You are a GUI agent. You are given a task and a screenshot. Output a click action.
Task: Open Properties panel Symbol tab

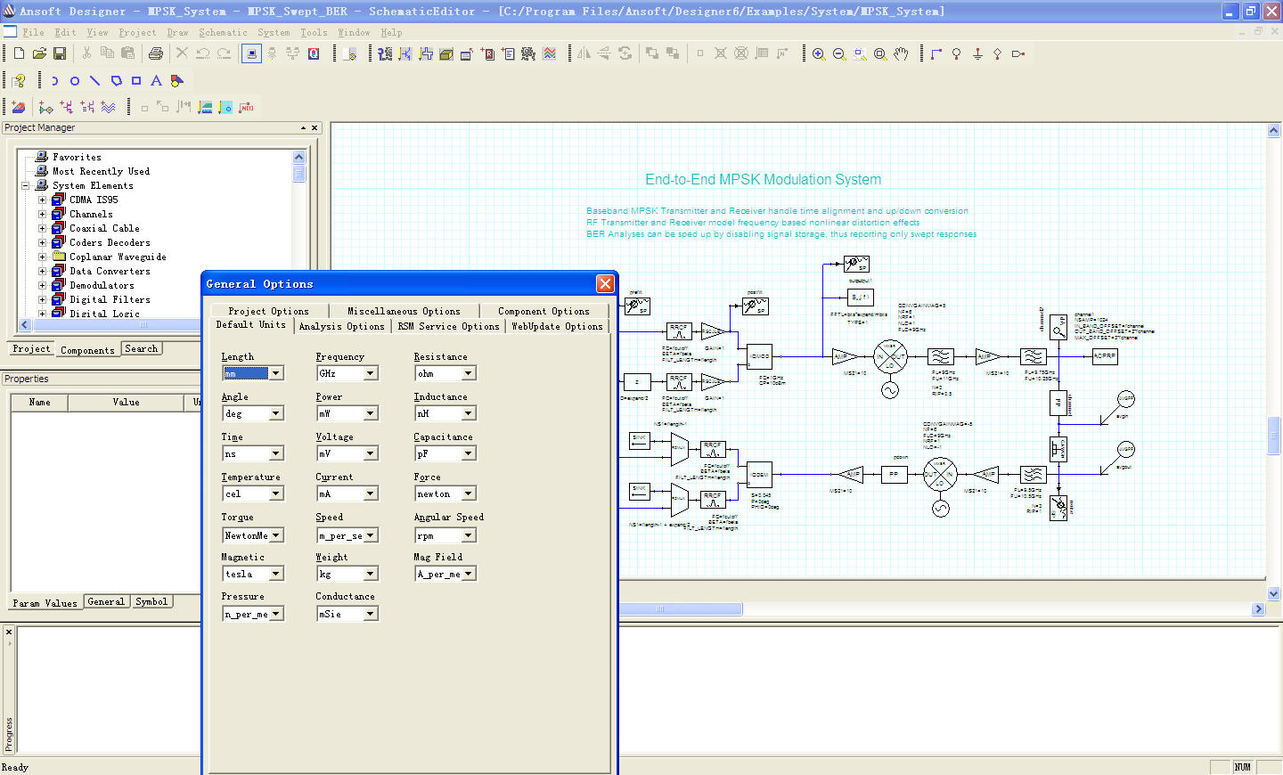tap(151, 602)
